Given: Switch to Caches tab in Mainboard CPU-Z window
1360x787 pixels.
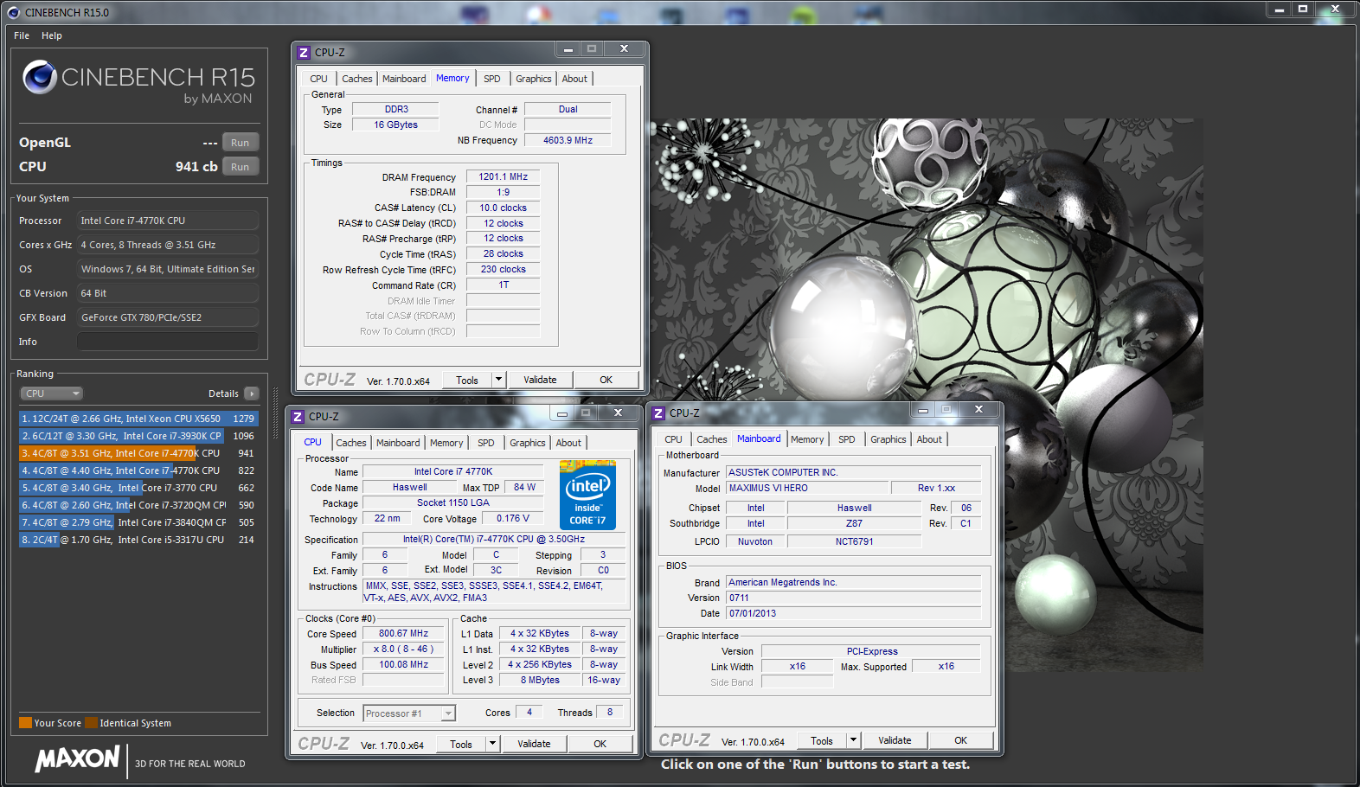Looking at the screenshot, I should [711, 439].
